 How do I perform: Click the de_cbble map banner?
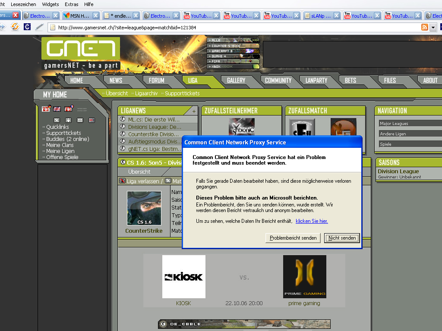tap(244, 324)
